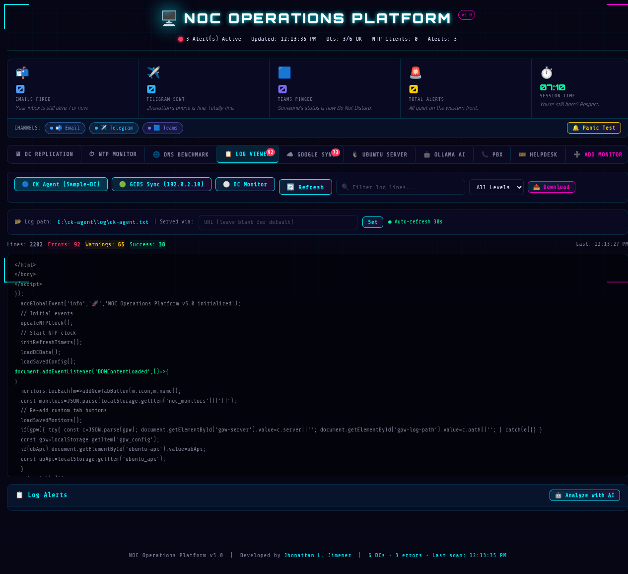This screenshot has width=628, height=574.
Task: Open the DNS Benchmark tab
Action: point(181,154)
